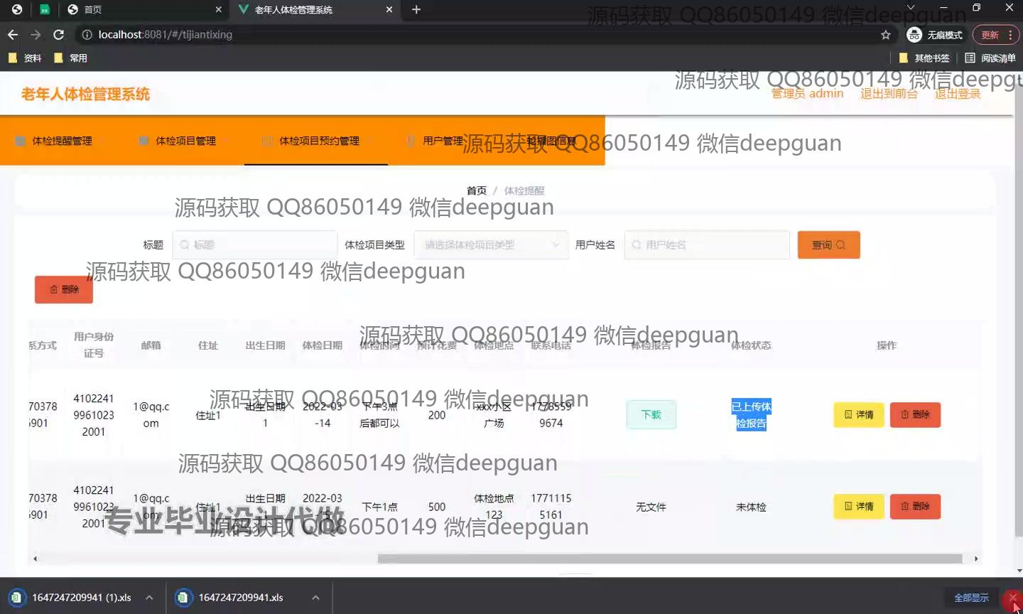Image resolution: width=1023 pixels, height=614 pixels.
Task: Click the browser back arrow icon
Action: point(13,35)
